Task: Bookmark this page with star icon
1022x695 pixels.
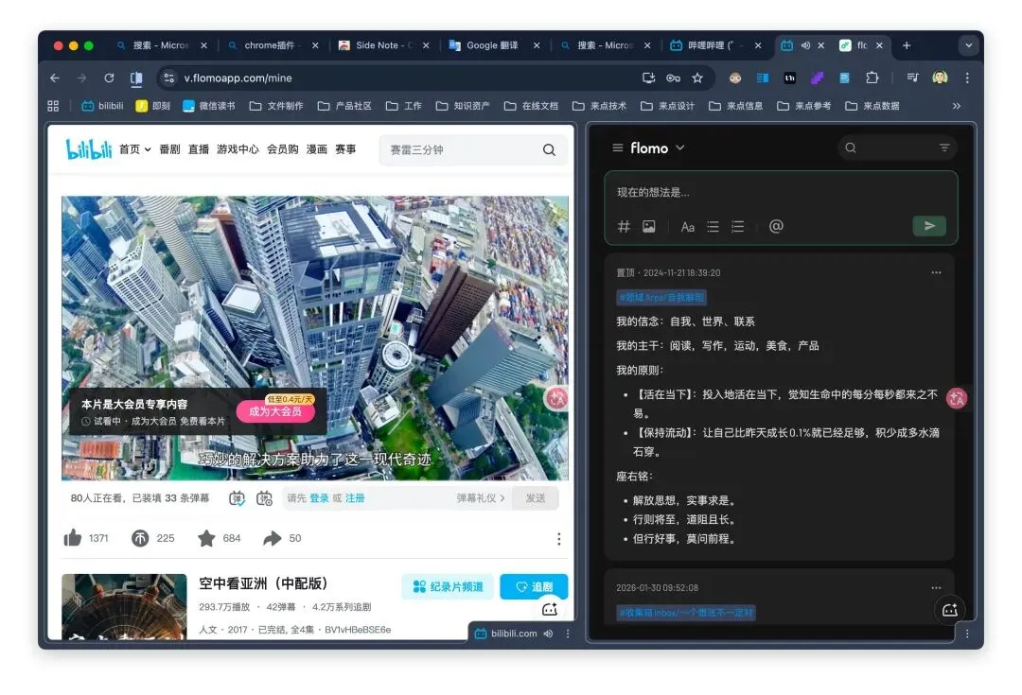Action: tap(697, 78)
